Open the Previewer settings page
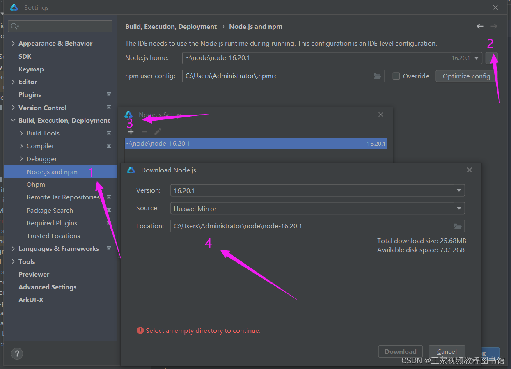Image resolution: width=511 pixels, height=369 pixels. (34, 275)
